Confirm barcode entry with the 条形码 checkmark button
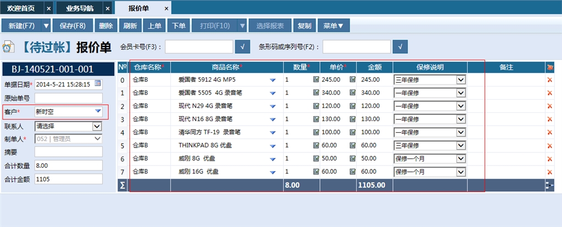 tap(400, 47)
